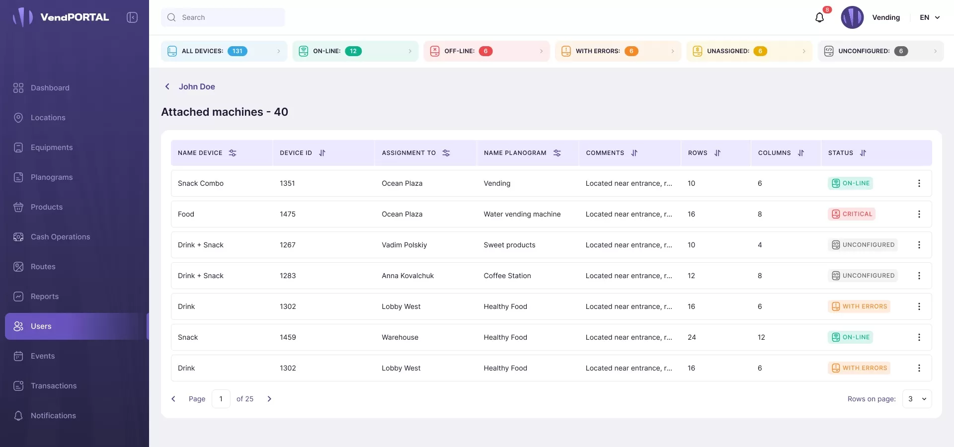
Task: Go back using arrow beside John Doe
Action: [x=167, y=86]
